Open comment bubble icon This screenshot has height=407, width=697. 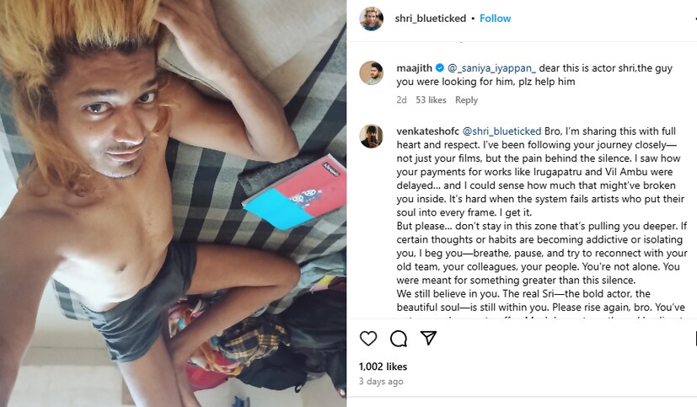(399, 339)
